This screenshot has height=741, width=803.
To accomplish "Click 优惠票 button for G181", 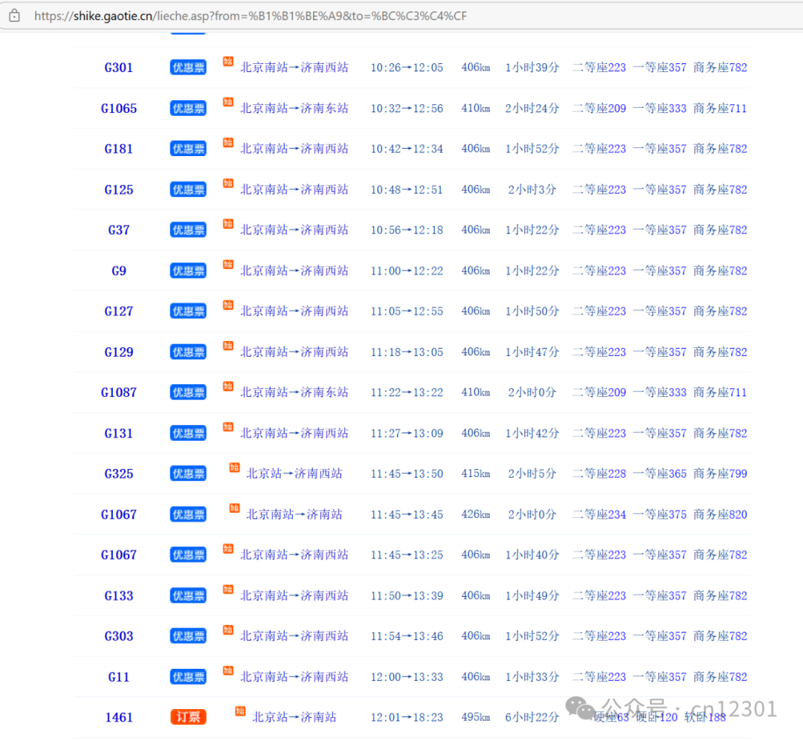I will 188,149.
